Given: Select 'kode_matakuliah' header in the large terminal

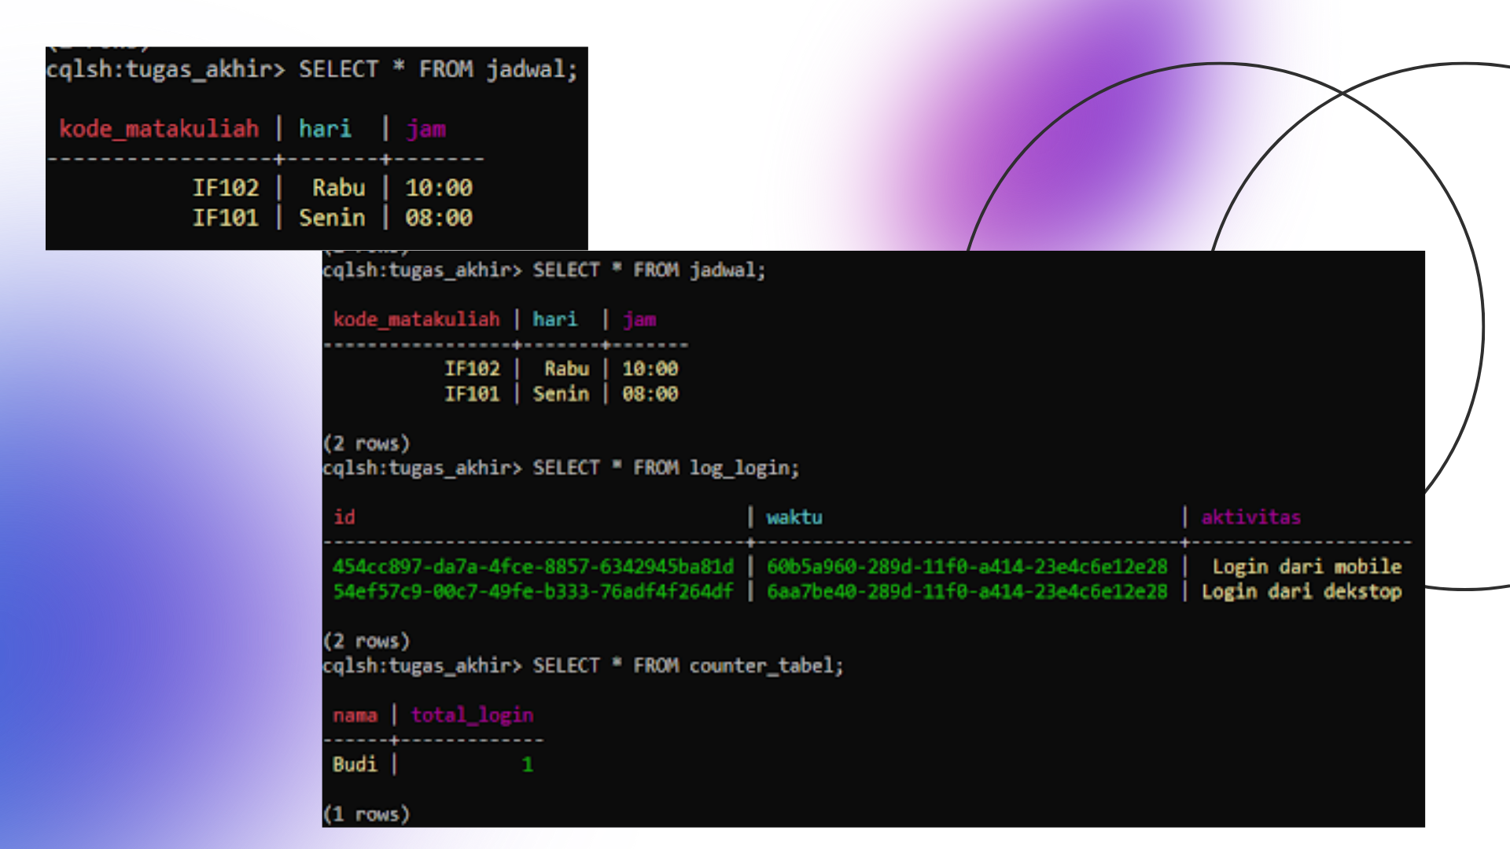Looking at the screenshot, I should [416, 319].
